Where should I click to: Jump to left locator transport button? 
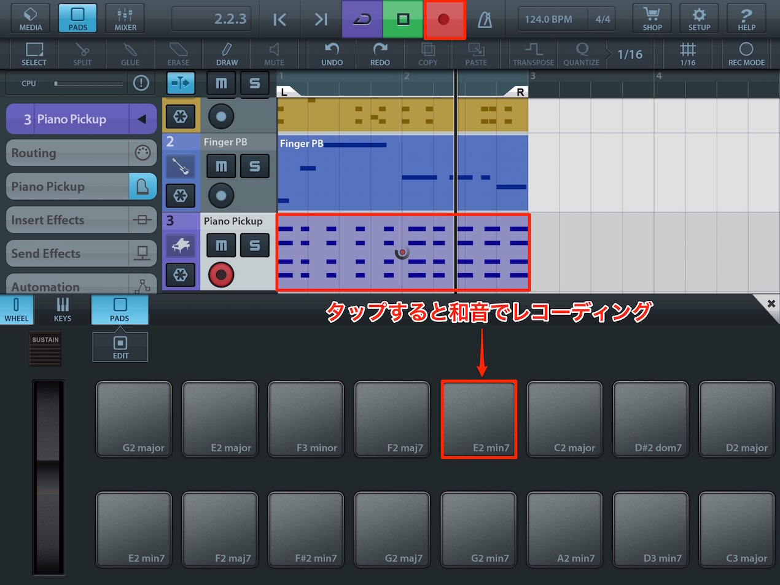click(279, 20)
